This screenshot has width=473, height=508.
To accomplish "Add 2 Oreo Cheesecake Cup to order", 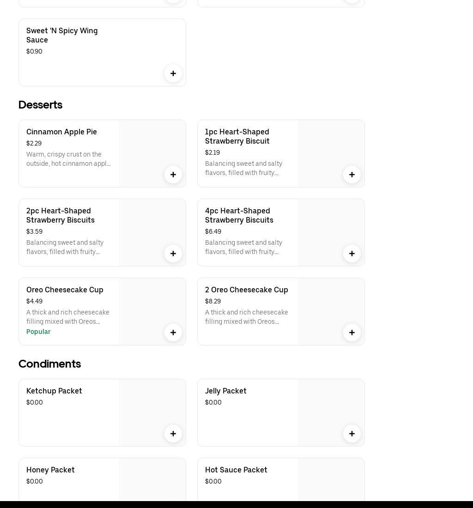I will [352, 333].
